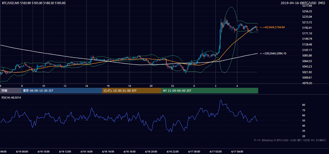
Task: Click the 4/16 08:00 time label
Action: 22,151
